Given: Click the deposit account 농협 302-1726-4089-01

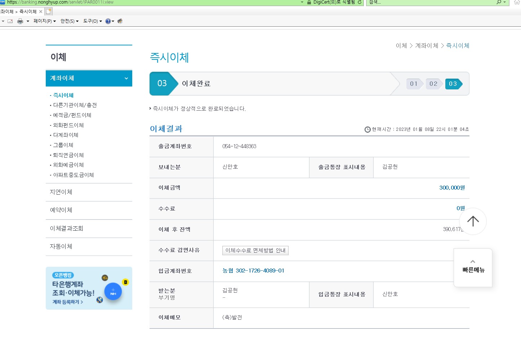Looking at the screenshot, I should [x=253, y=271].
